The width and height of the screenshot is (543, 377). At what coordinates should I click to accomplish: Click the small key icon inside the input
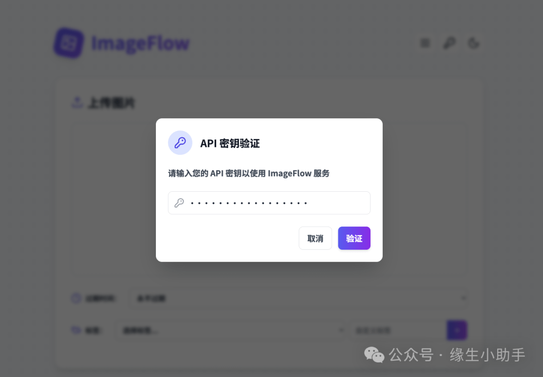[x=179, y=203]
